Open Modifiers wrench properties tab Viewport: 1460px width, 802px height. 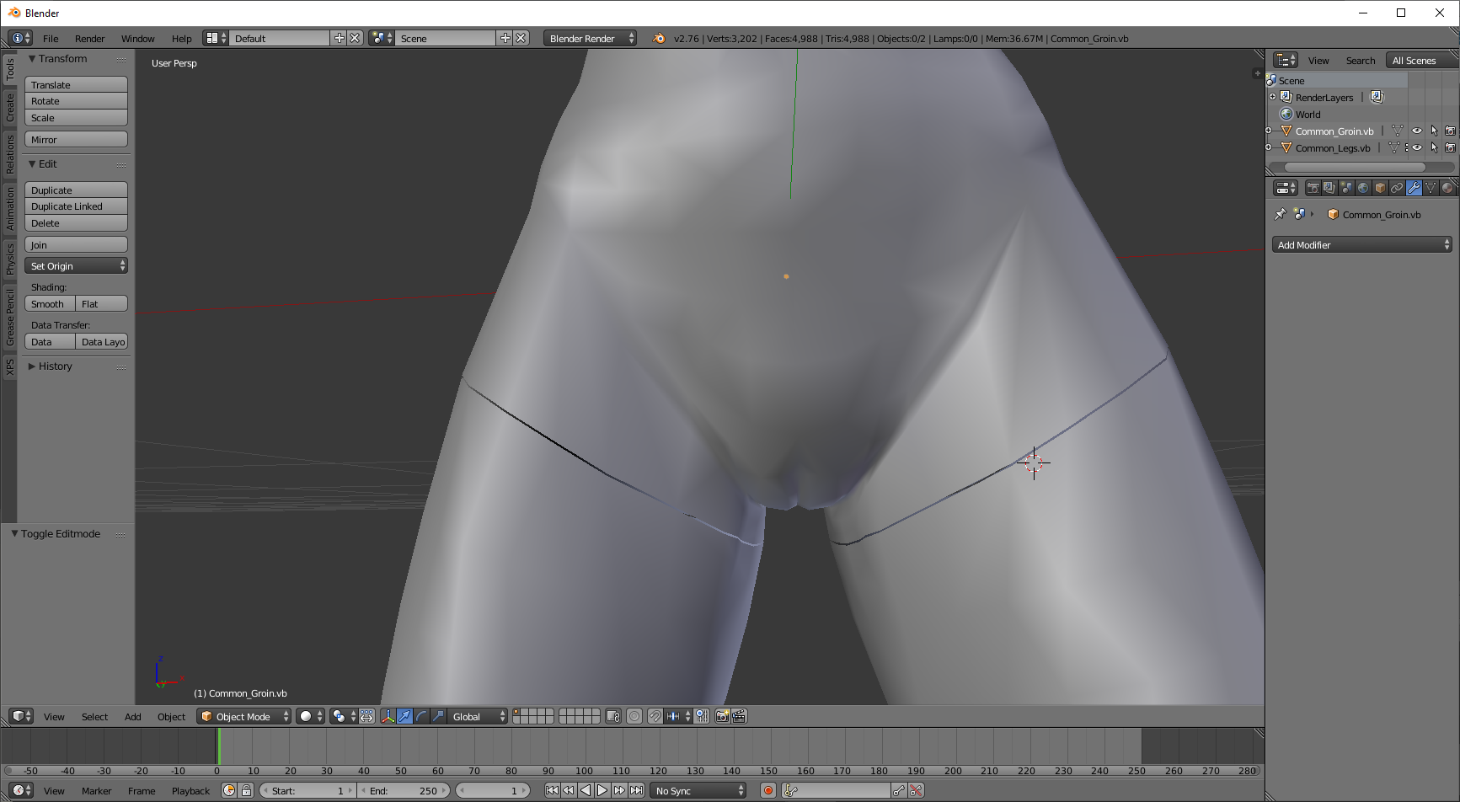pos(1414,188)
